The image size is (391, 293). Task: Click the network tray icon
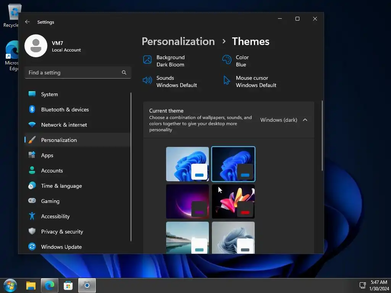(362, 285)
